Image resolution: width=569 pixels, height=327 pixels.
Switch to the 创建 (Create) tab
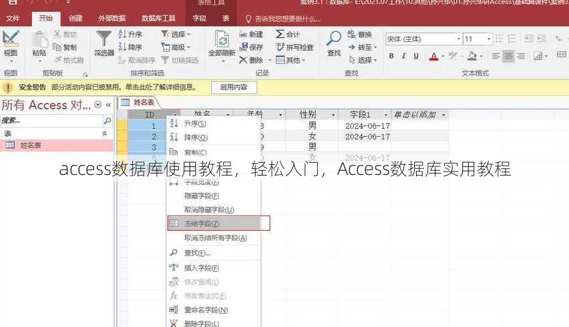tap(75, 18)
